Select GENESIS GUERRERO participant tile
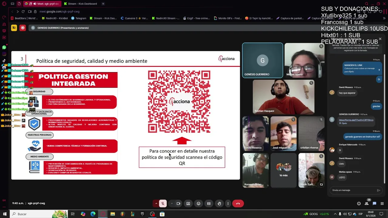This screenshot has width=388, height=218. (x=263, y=60)
